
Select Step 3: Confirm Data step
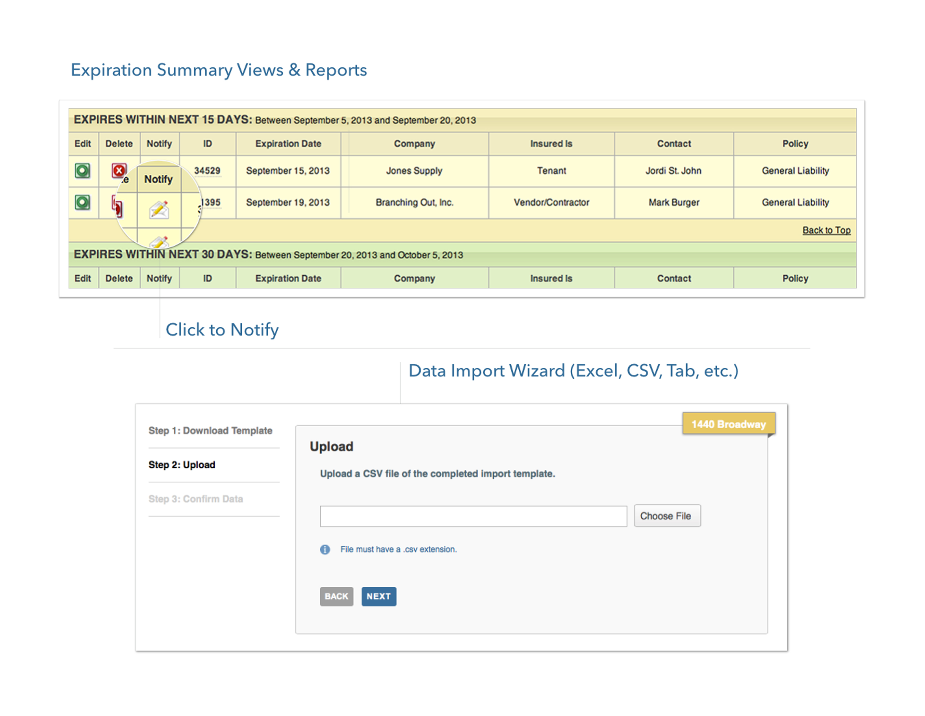(196, 499)
